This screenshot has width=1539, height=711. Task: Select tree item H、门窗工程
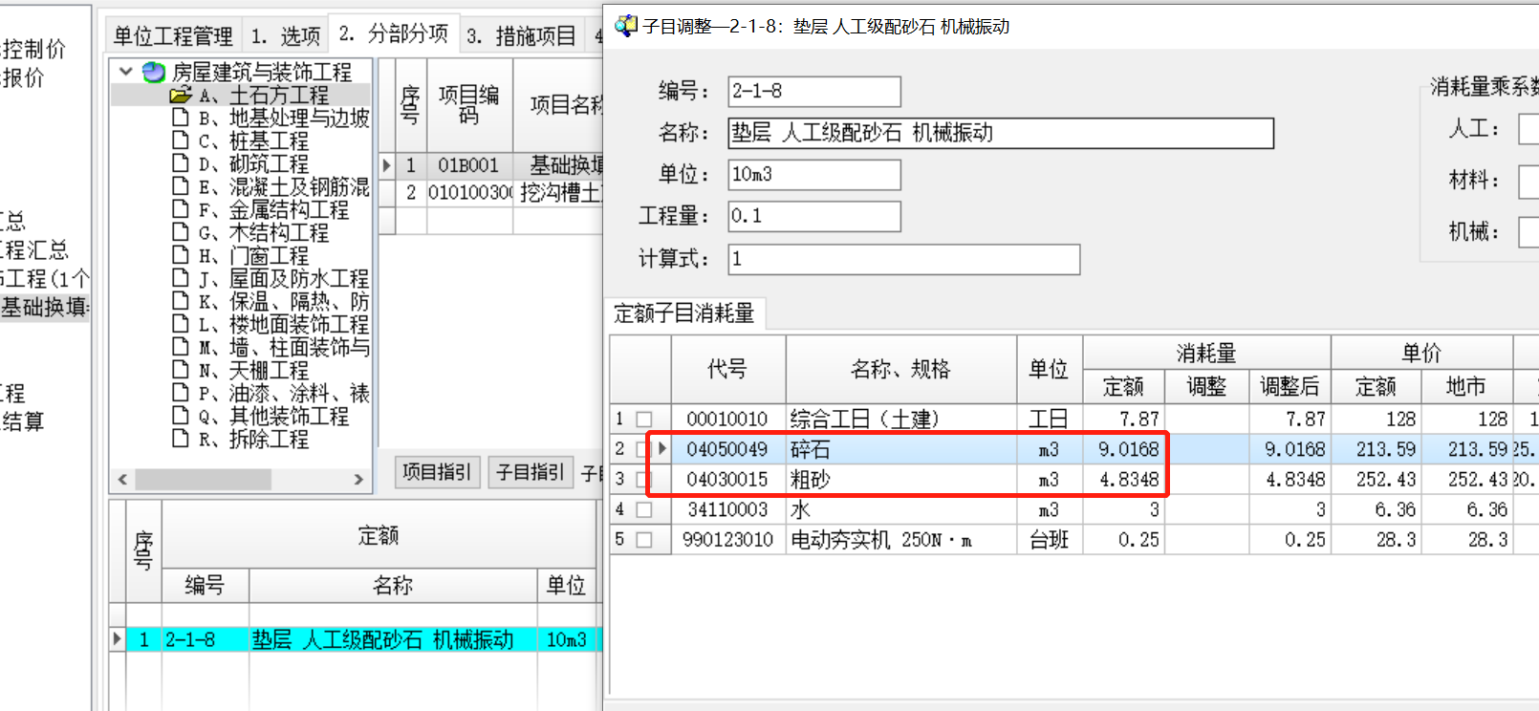click(253, 255)
